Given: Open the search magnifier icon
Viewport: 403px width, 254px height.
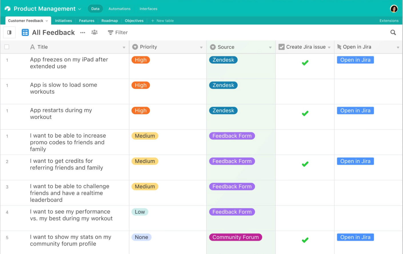Looking at the screenshot, I should coord(393,32).
